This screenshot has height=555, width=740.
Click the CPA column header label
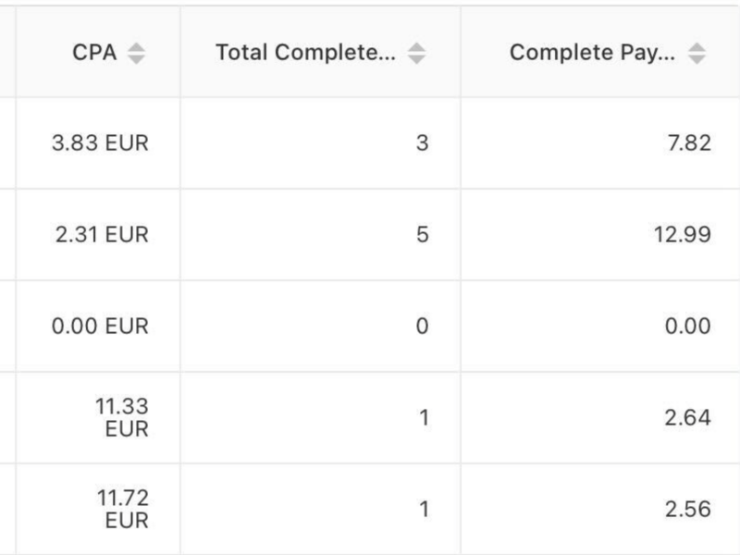pos(94,53)
